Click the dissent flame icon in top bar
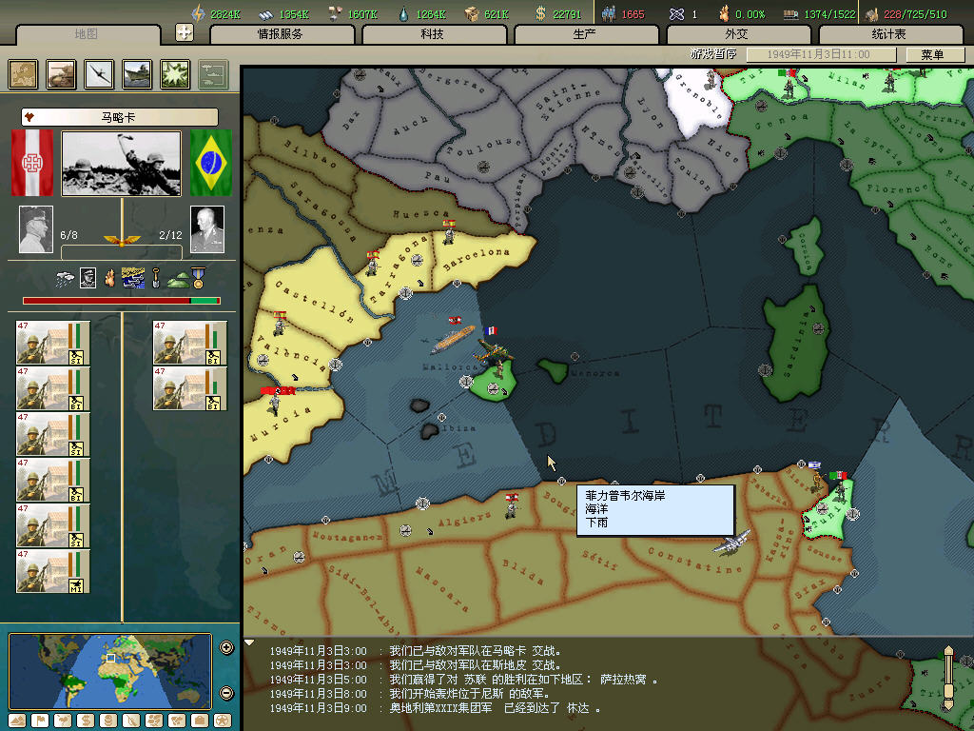Screen dimensions: 974x731 [724, 13]
